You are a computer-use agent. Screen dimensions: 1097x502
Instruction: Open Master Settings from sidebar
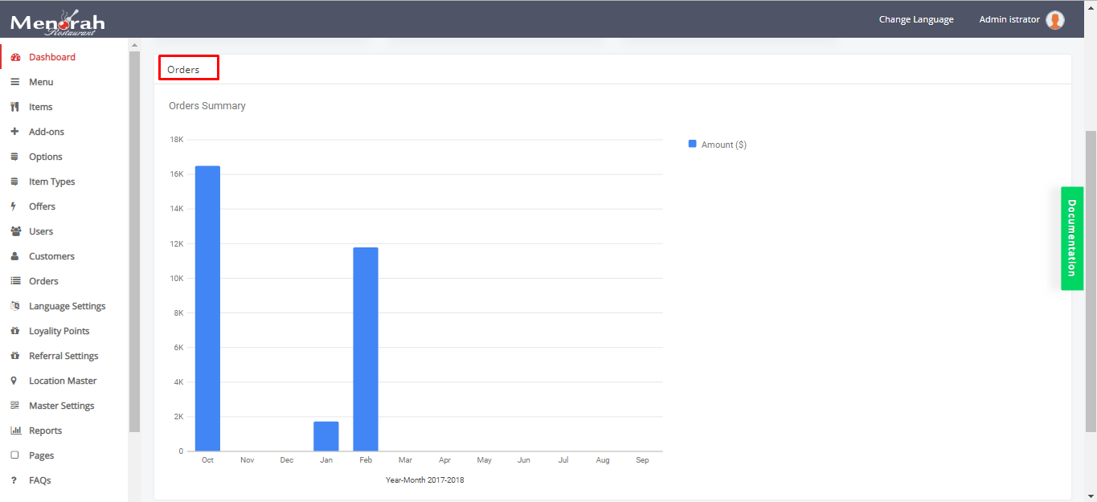pos(61,406)
